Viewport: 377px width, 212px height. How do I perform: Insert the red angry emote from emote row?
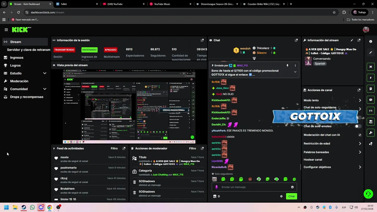(250, 179)
